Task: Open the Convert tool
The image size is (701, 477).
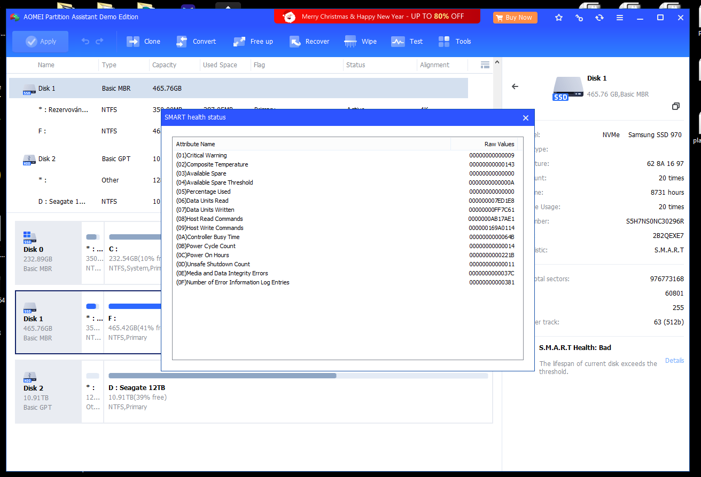Action: click(x=196, y=42)
